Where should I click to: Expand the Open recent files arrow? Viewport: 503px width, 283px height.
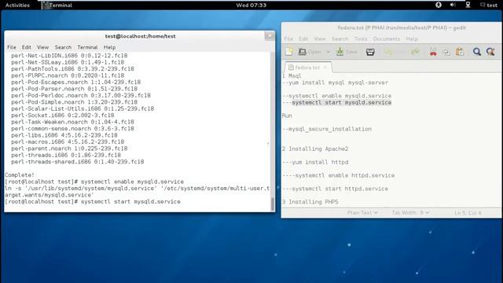coord(328,52)
